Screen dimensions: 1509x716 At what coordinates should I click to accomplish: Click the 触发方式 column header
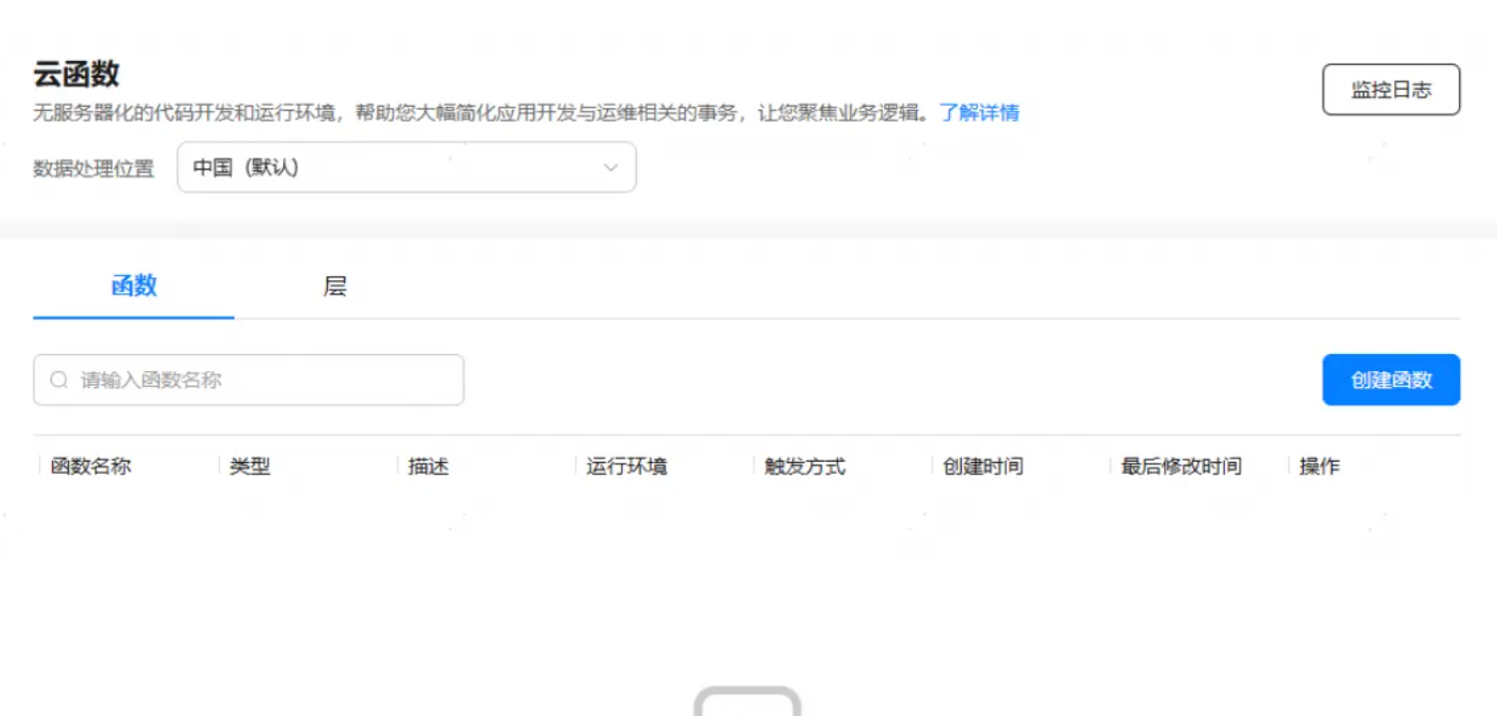point(804,467)
